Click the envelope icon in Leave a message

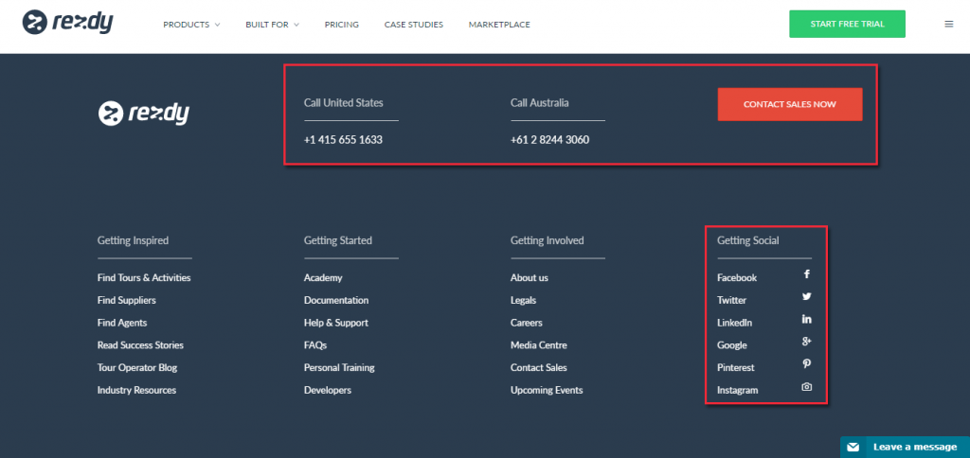tap(853, 447)
